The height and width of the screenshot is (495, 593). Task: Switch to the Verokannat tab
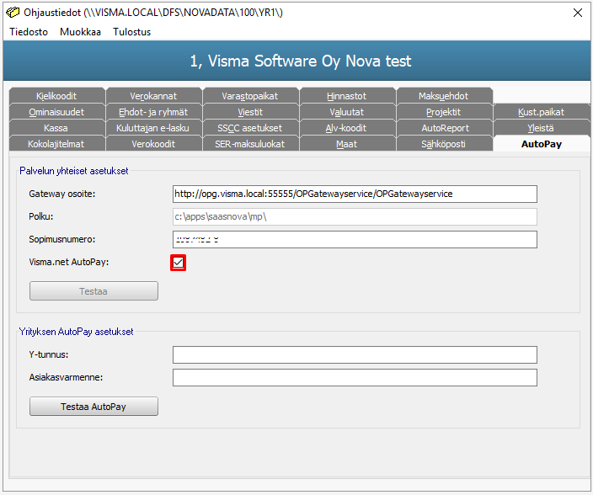[x=153, y=96]
